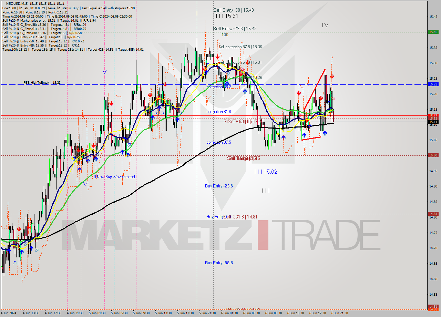Click the 14.90 price scale value
The image size is (441, 317).
(433, 186)
